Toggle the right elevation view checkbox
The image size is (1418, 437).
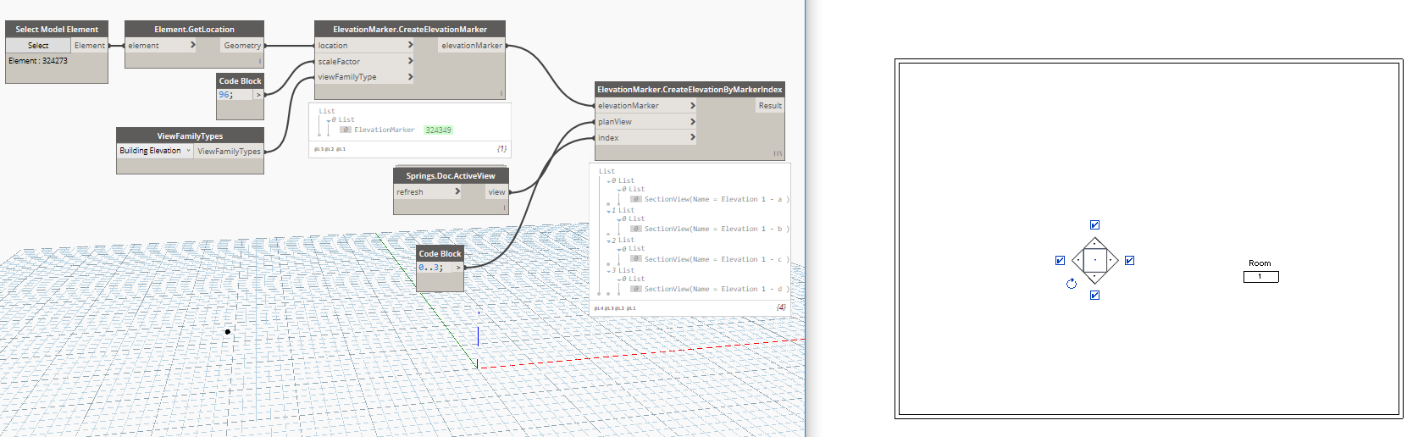(1129, 261)
